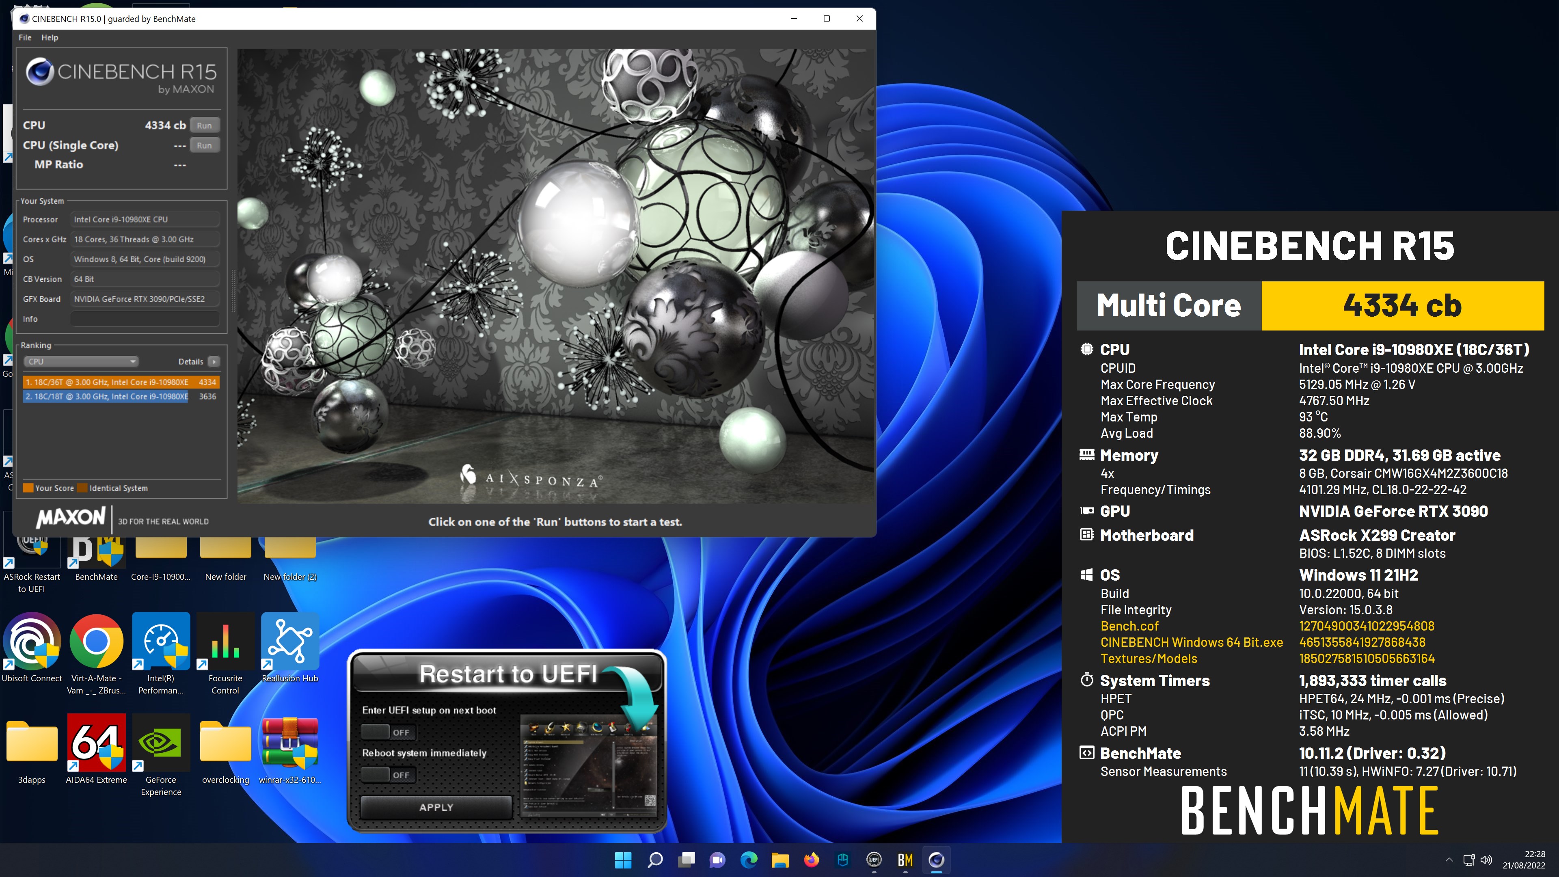Click OS field Windows 8, 64 Bit
Screen dimensions: 1559x877
coord(145,259)
